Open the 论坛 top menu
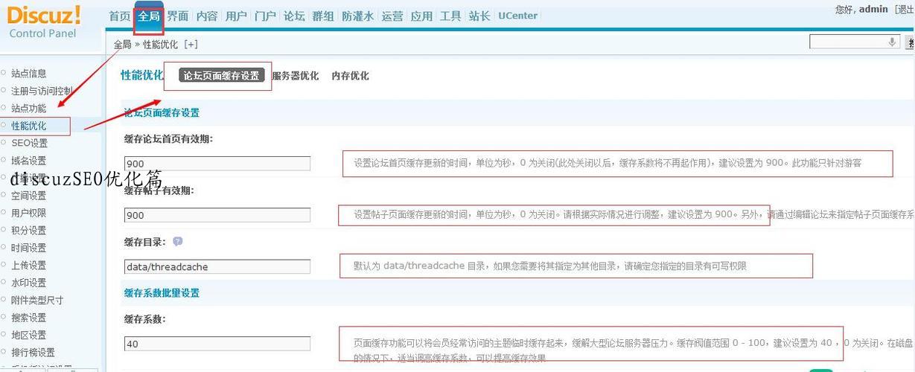 coord(294,16)
